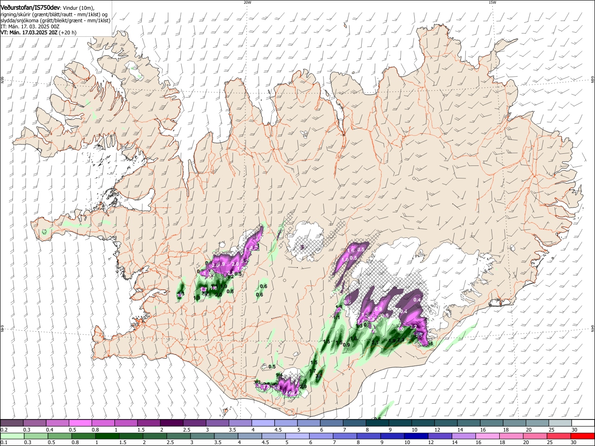The width and height of the screenshot is (595, 446).
Task: Click the swatch starting at 1.5 in top legend row
Action: coord(149,423)
